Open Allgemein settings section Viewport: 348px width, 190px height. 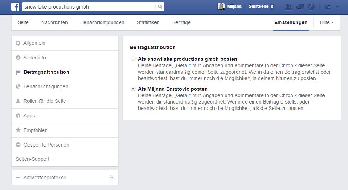point(34,43)
